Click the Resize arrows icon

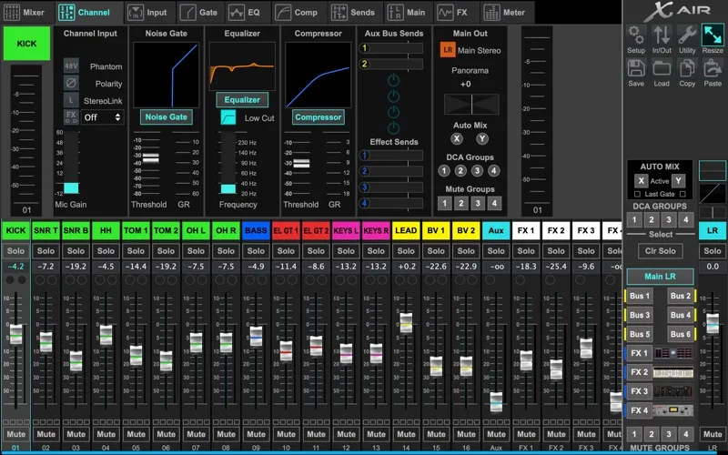(713, 35)
